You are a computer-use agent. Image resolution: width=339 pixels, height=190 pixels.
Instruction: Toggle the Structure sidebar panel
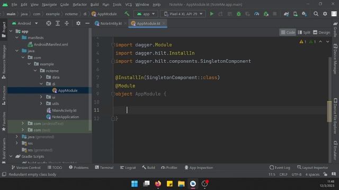pos(4,96)
